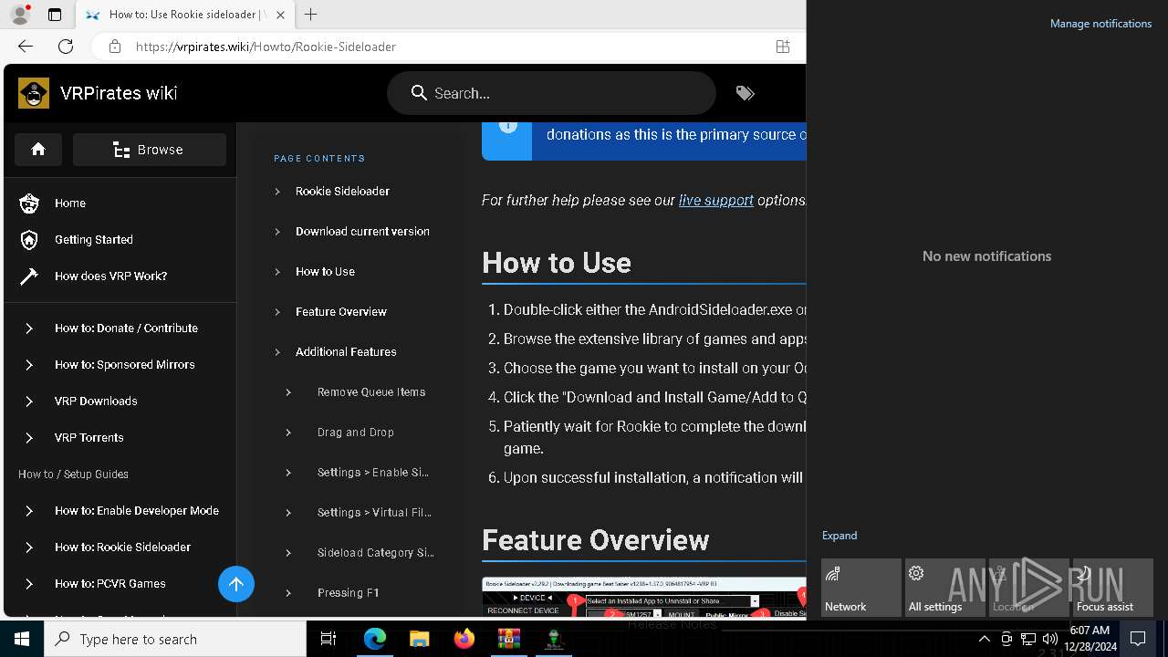
Task: Open WinRAR from taskbar
Action: point(508,639)
